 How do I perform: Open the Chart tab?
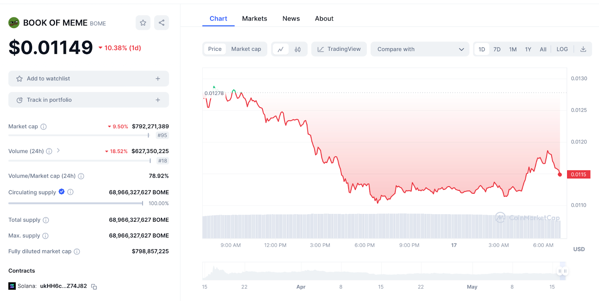click(218, 19)
